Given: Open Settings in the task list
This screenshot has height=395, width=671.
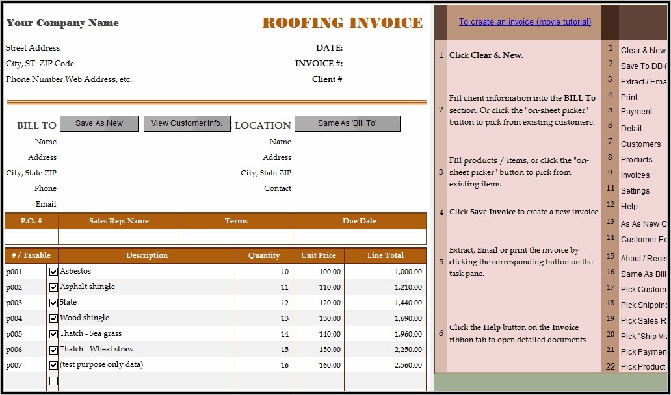Looking at the screenshot, I should coord(635,190).
